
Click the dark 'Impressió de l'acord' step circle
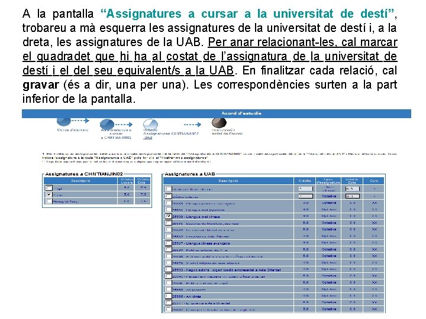219,123
